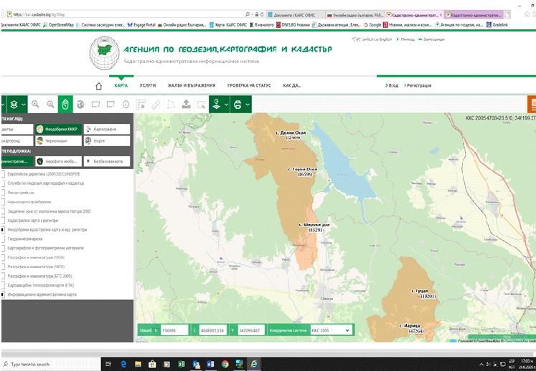Click the X coordinate input field

(212, 330)
